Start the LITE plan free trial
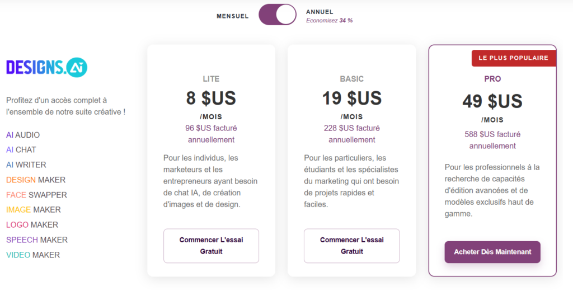The image size is (573, 291). [x=211, y=246]
